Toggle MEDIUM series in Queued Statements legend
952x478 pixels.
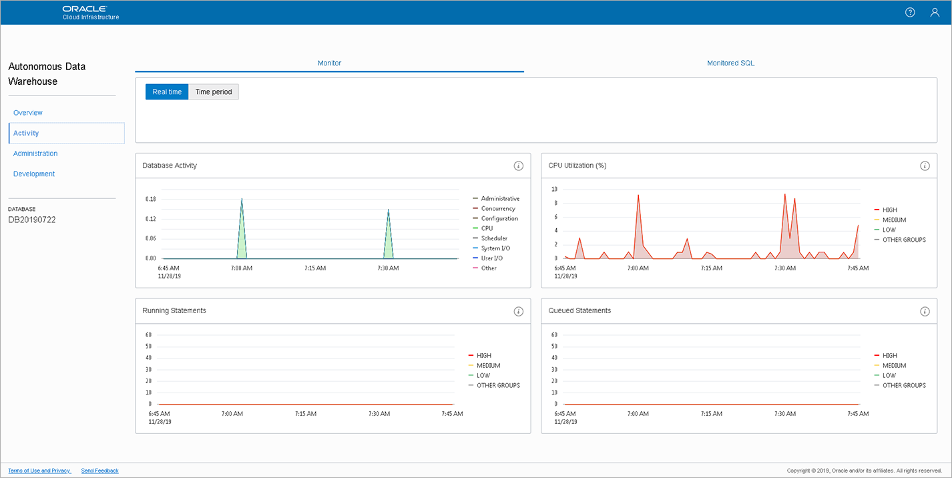point(890,366)
